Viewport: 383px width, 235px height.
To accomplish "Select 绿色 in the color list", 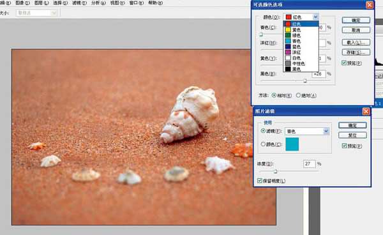I will [301, 35].
